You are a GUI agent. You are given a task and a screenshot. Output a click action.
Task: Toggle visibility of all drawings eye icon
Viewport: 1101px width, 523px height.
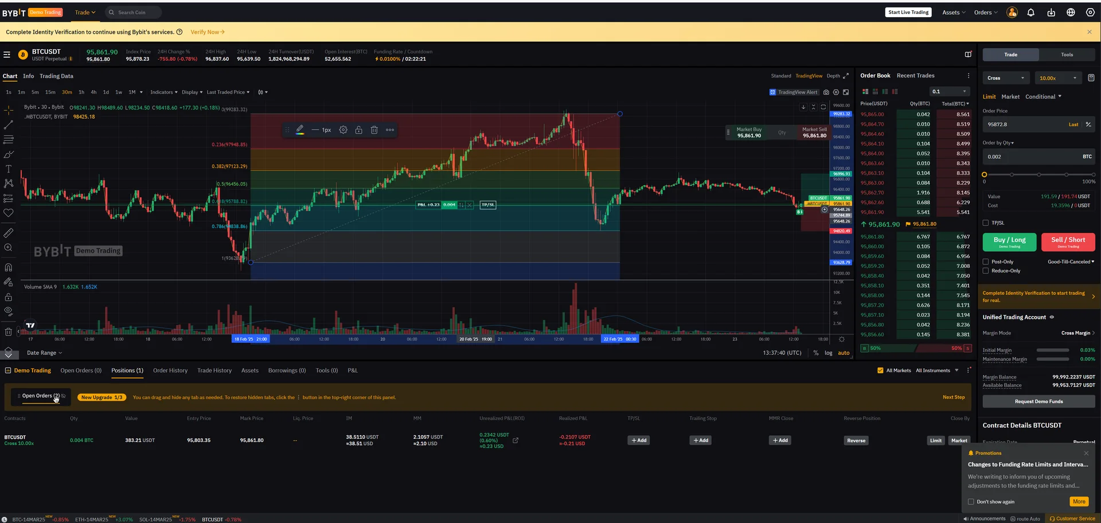point(9,311)
